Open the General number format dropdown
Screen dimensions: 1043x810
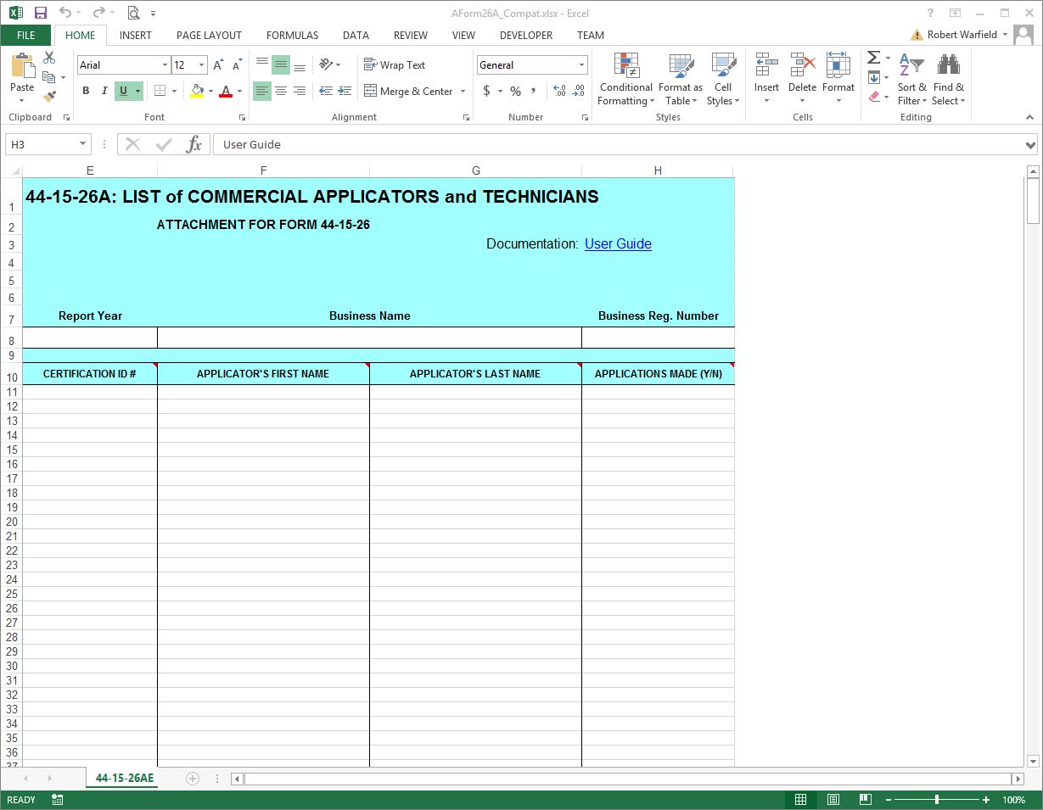pyautogui.click(x=581, y=65)
